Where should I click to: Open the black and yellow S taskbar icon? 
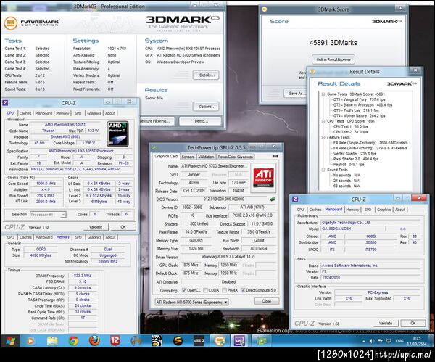point(178,341)
